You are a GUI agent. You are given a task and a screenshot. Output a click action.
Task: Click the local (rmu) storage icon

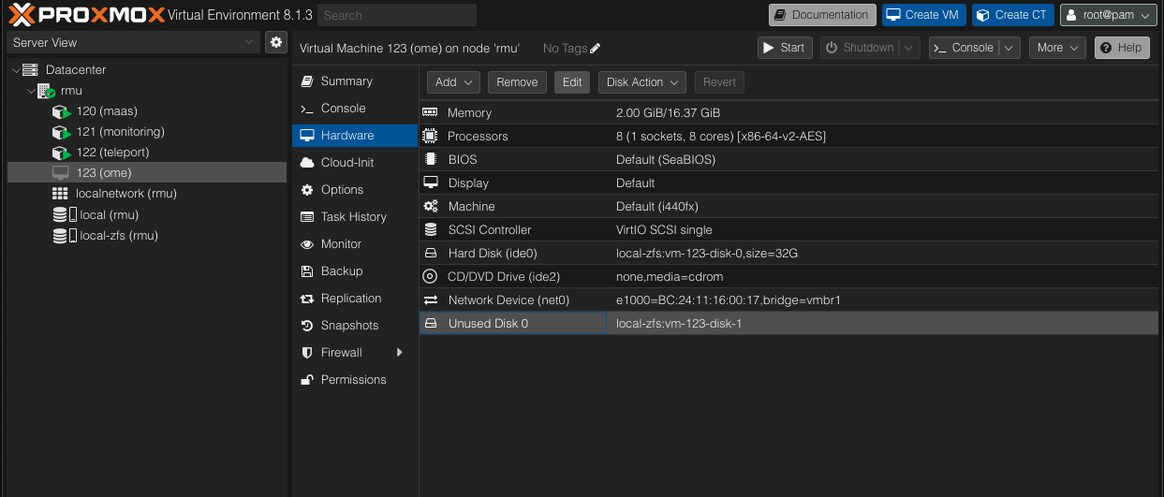pyautogui.click(x=65, y=214)
